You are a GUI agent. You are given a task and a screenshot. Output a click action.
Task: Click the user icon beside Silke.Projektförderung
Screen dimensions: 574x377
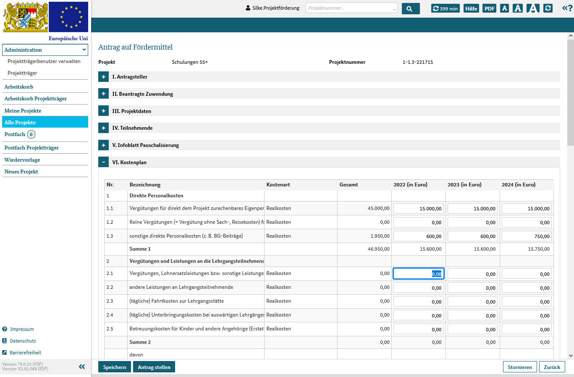(x=248, y=8)
